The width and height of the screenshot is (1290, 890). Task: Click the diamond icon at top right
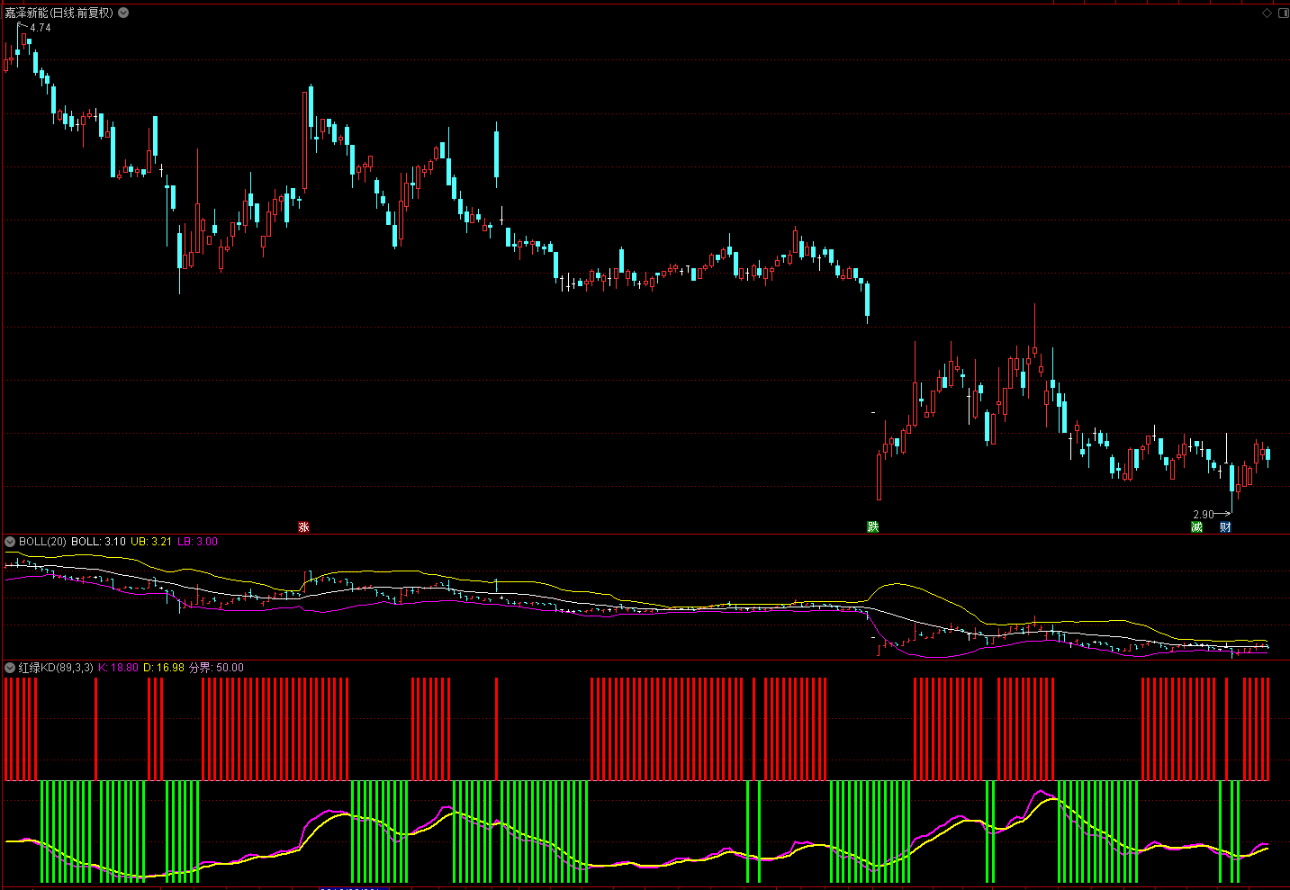1267,13
